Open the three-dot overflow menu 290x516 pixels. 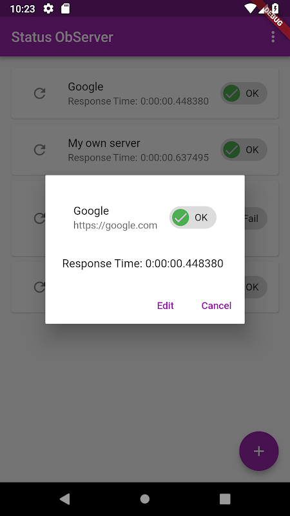(x=273, y=37)
